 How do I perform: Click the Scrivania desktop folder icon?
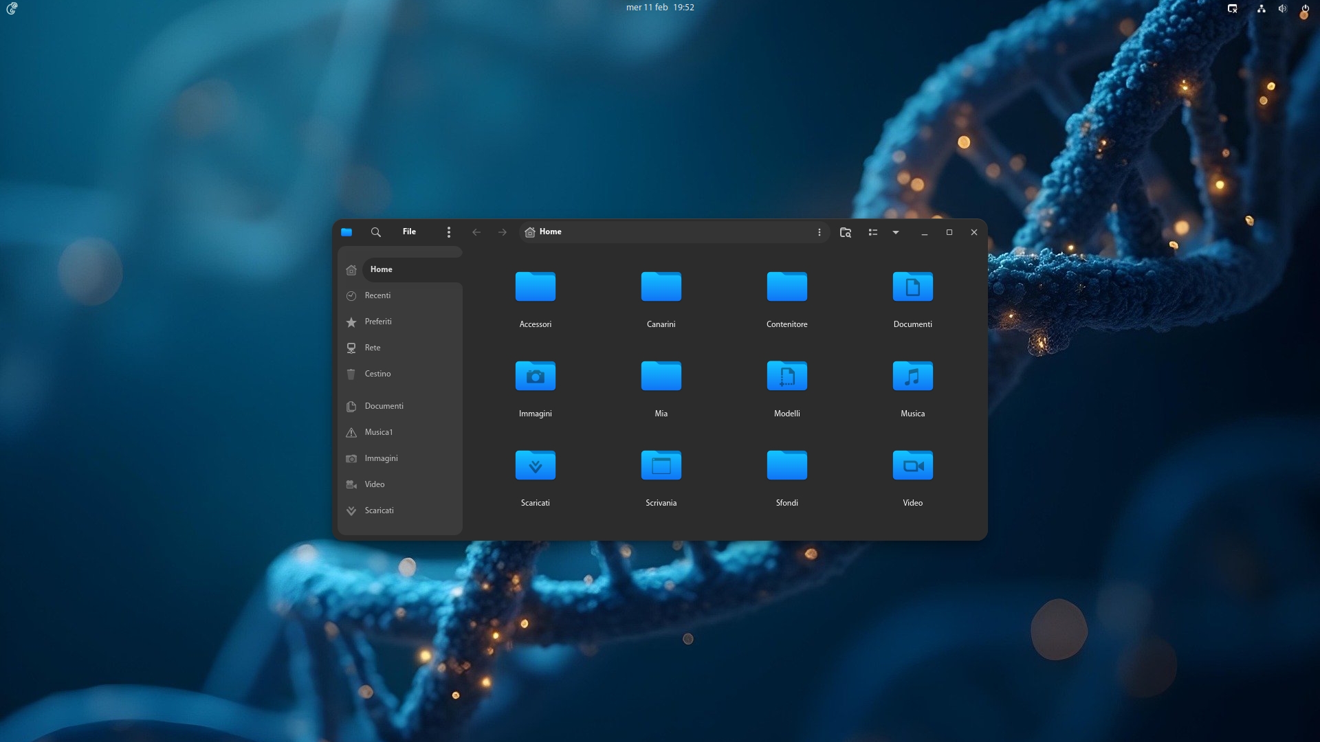[661, 465]
